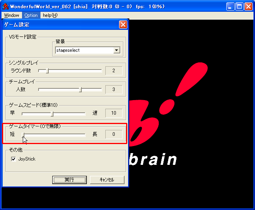This screenshot has width=255, height=210.
Task: Minimize the WonderfulWorld main window
Action: click(x=230, y=7)
